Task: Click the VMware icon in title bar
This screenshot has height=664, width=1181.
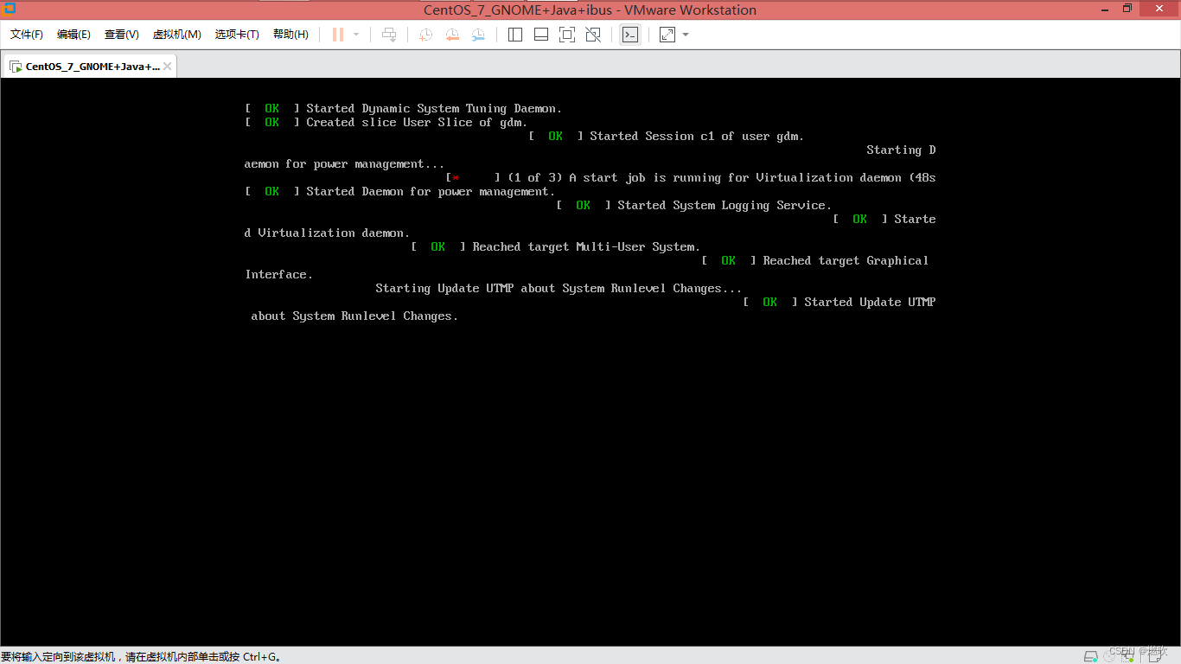Action: point(10,9)
